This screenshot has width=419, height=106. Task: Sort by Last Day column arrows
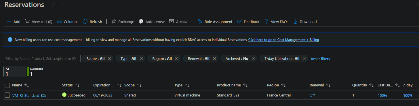click(398, 85)
